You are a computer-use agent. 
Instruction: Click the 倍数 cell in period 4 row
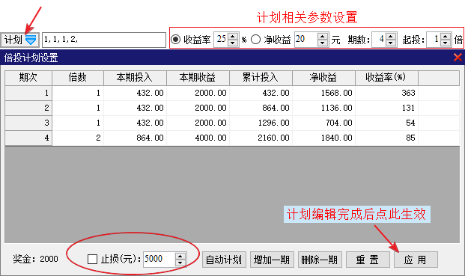pos(78,138)
